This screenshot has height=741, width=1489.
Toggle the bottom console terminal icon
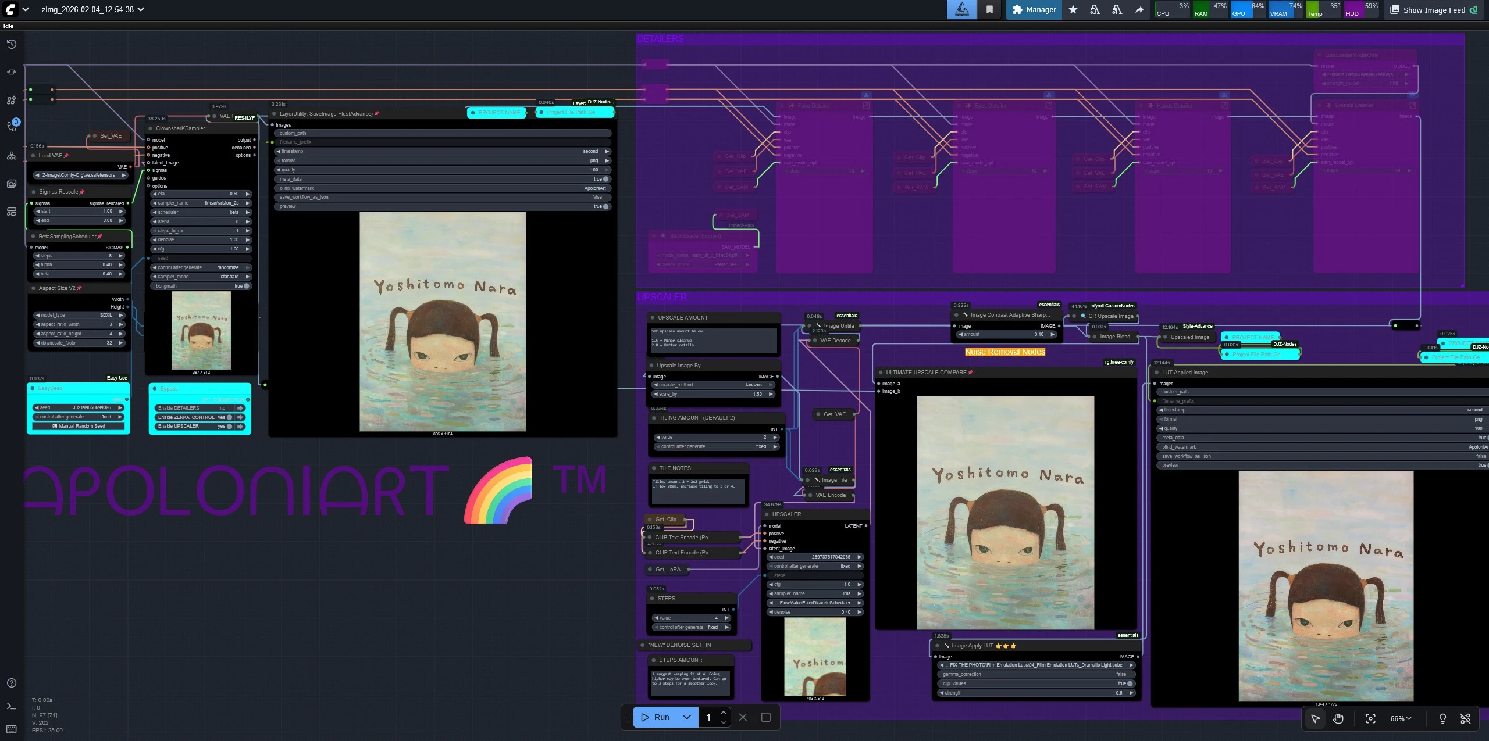(x=12, y=706)
